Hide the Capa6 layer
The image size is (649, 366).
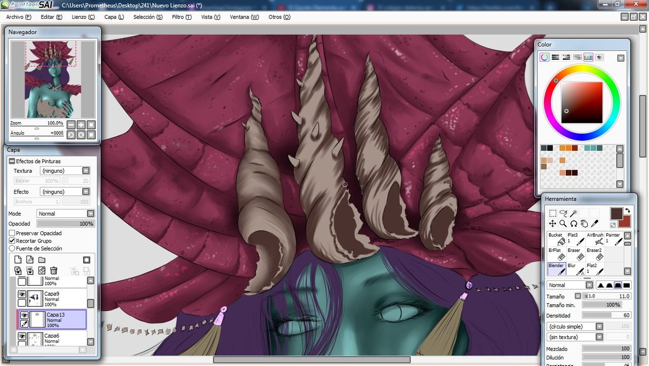(22, 336)
